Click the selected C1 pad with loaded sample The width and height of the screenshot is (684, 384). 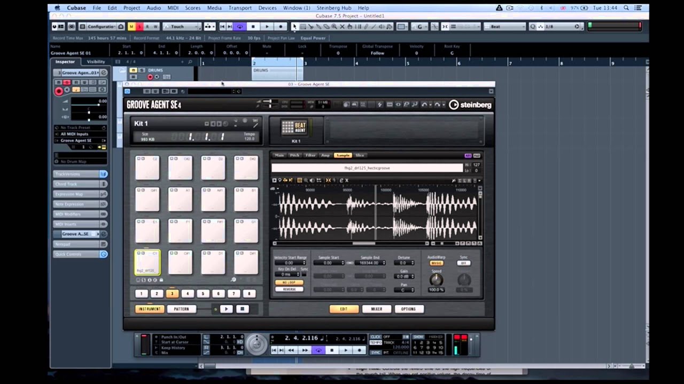(147, 262)
